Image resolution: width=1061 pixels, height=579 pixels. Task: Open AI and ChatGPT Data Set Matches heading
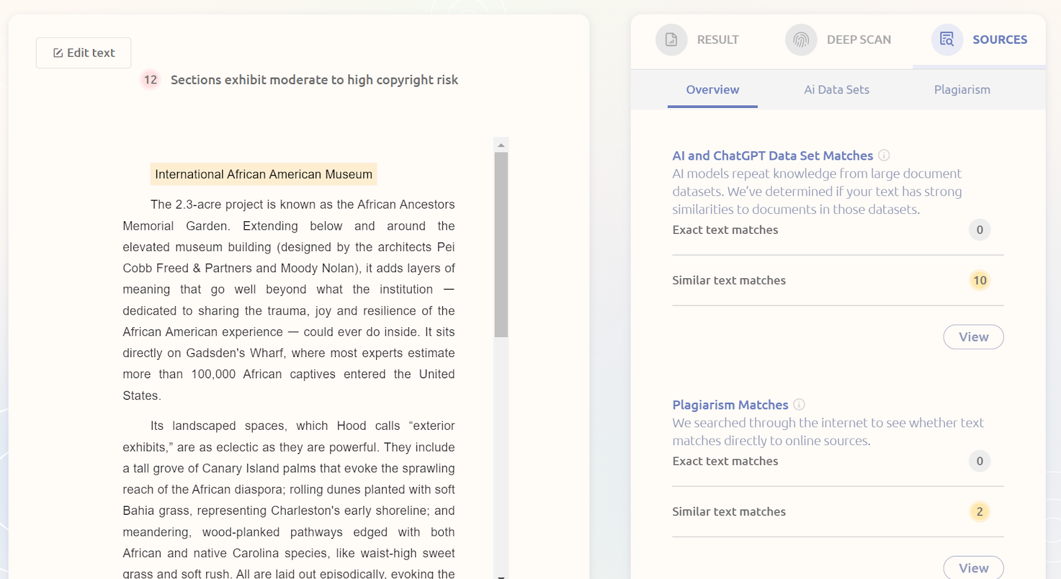coord(773,156)
